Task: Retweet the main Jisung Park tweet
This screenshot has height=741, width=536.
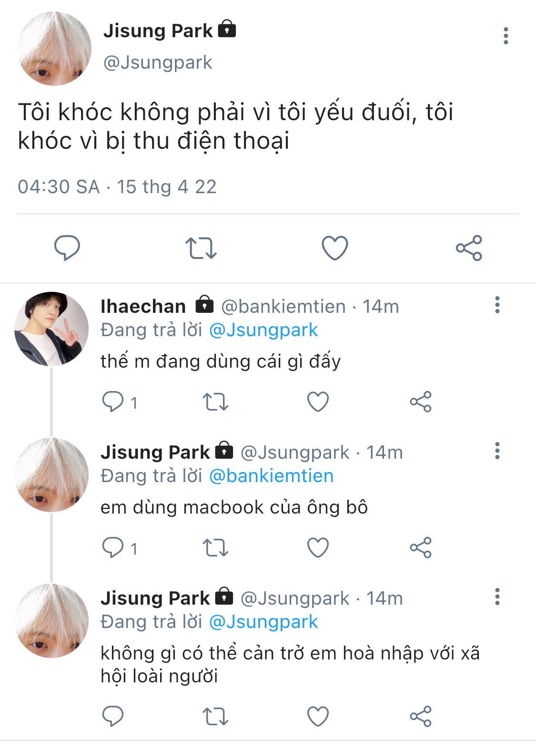Action: coord(201,248)
